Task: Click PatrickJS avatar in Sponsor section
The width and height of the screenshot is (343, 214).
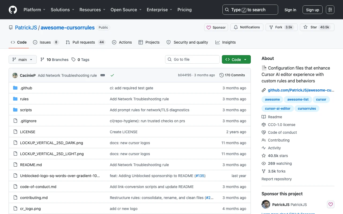Action: 266,204
